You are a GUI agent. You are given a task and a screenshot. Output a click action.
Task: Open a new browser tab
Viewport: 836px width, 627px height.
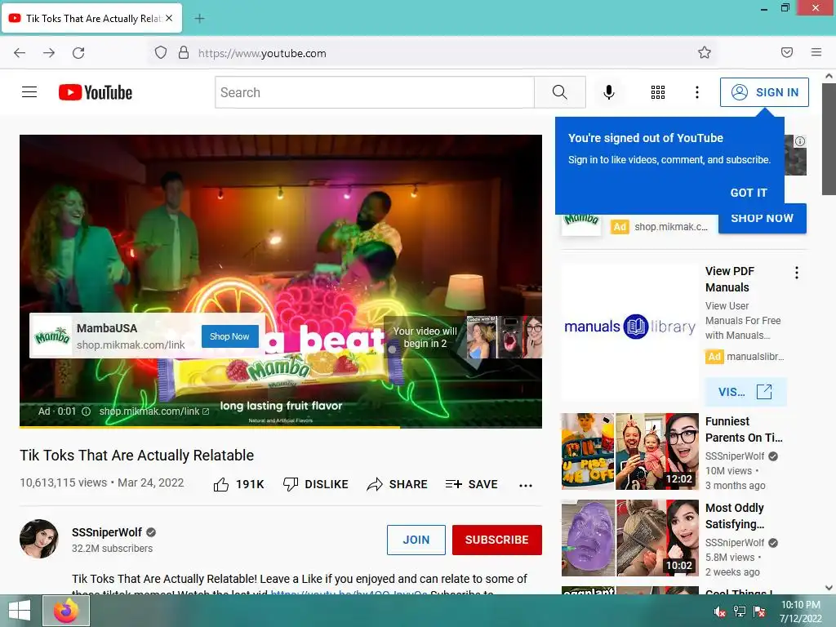199,19
